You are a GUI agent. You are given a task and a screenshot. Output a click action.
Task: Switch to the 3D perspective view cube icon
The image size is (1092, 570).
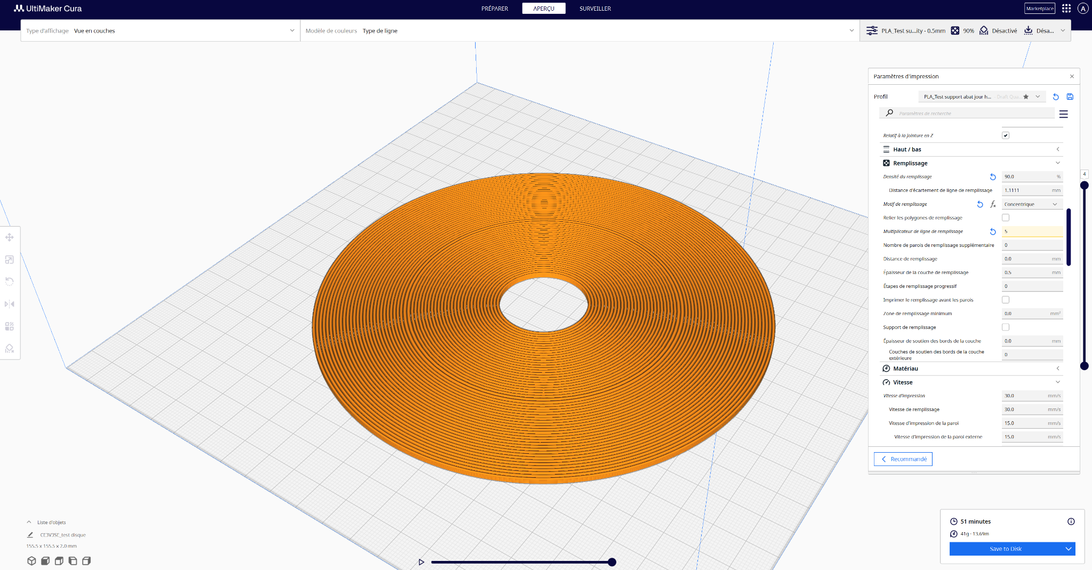pos(31,561)
